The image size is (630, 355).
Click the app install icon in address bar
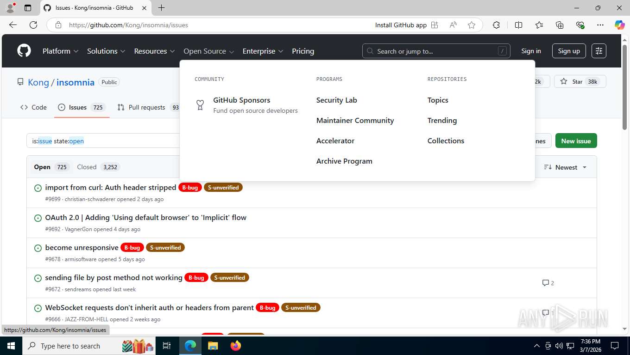coord(435,25)
